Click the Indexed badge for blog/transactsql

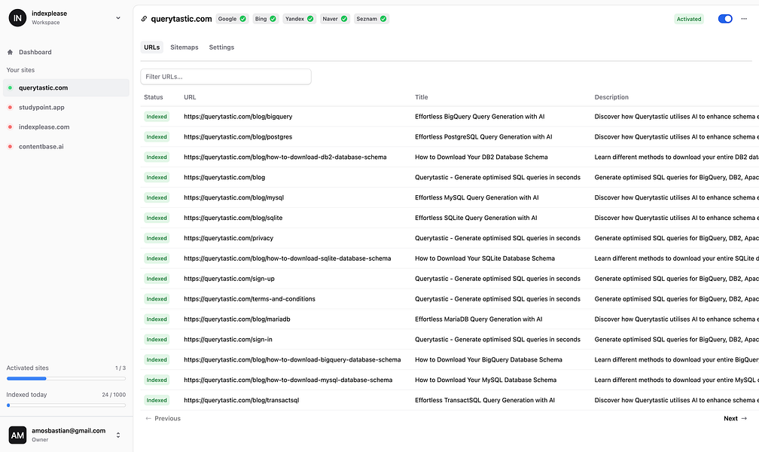pos(157,400)
